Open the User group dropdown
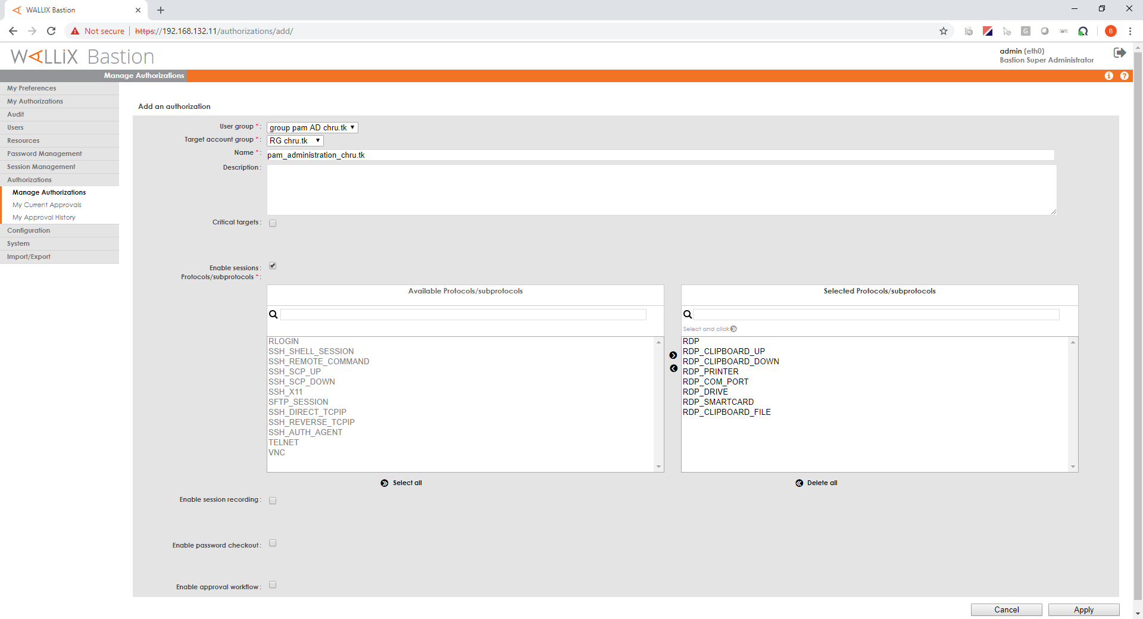This screenshot has height=619, width=1143. click(x=312, y=127)
